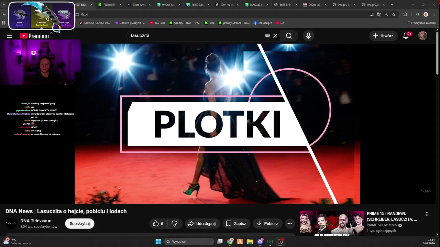
Task: Open the DZ bookmark
Action: 280,23
